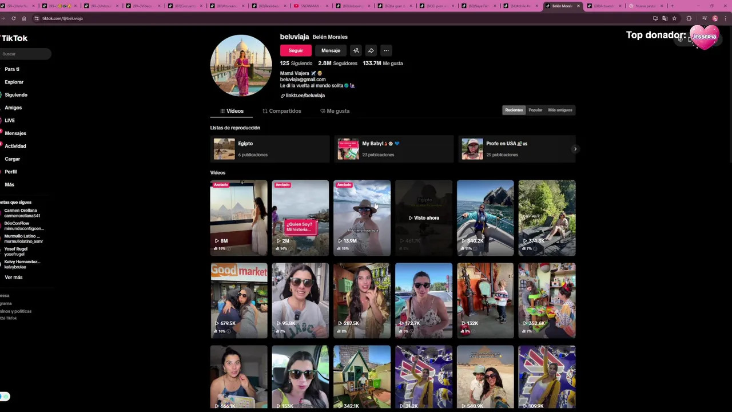Switch to the Videos tab
This screenshot has width=732, height=412.
(232, 111)
